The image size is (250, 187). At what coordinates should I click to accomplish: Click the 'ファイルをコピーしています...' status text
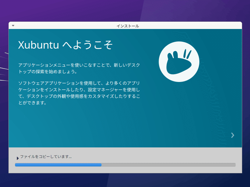click(46, 157)
